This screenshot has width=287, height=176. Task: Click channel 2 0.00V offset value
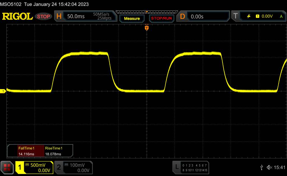click(83, 170)
